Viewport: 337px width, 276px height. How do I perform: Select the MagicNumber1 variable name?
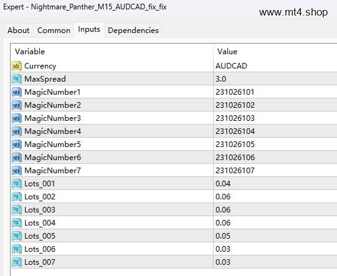click(52, 92)
